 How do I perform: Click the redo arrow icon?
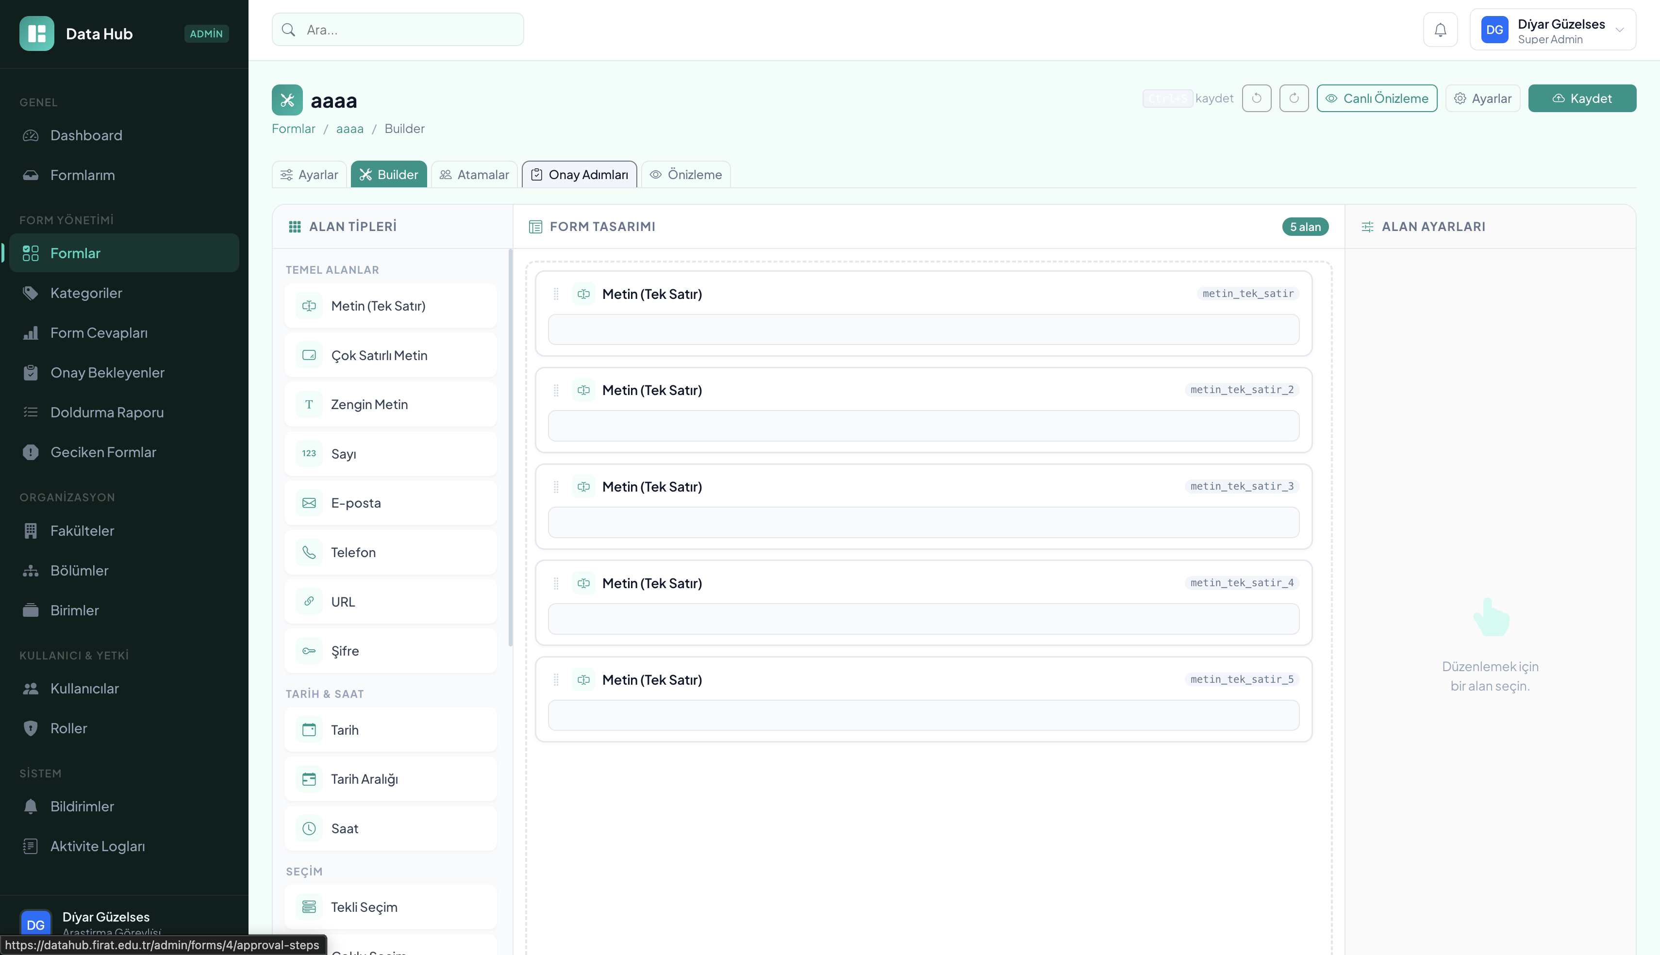point(1294,99)
